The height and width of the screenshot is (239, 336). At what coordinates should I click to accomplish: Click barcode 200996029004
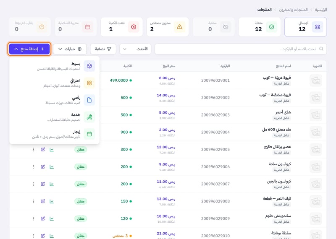pyautogui.click(x=215, y=132)
